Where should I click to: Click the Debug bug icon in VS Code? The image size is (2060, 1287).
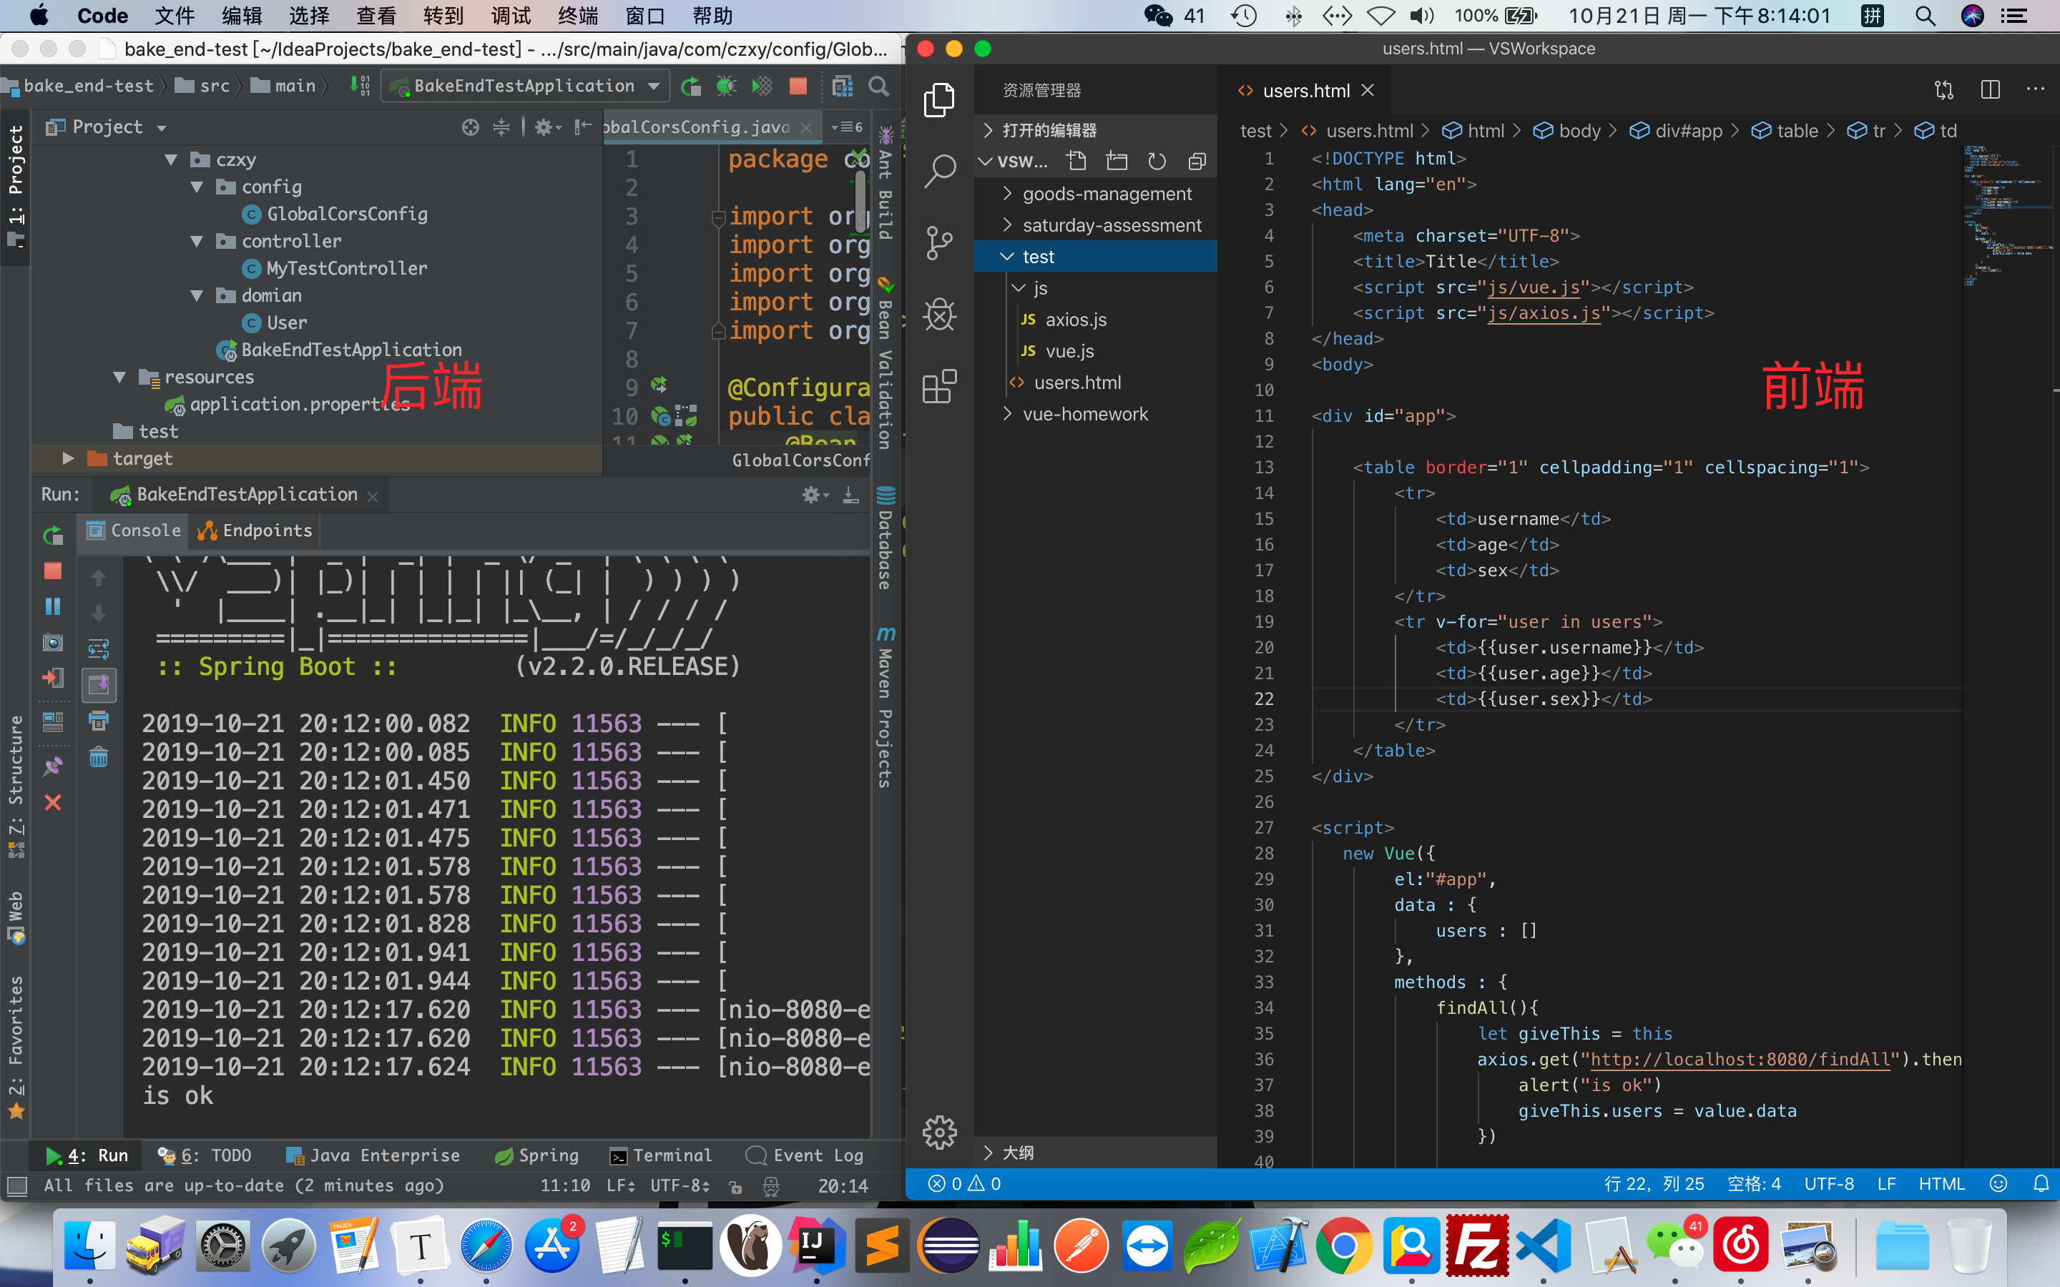(940, 315)
